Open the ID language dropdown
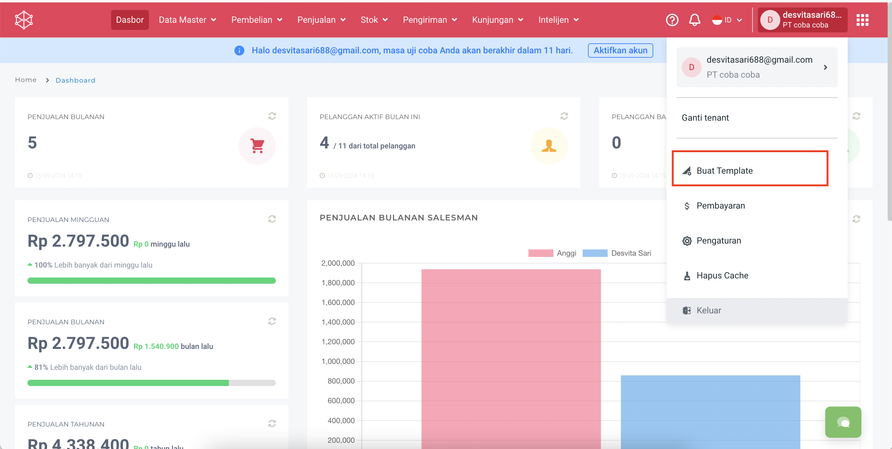The image size is (892, 449). [x=727, y=20]
